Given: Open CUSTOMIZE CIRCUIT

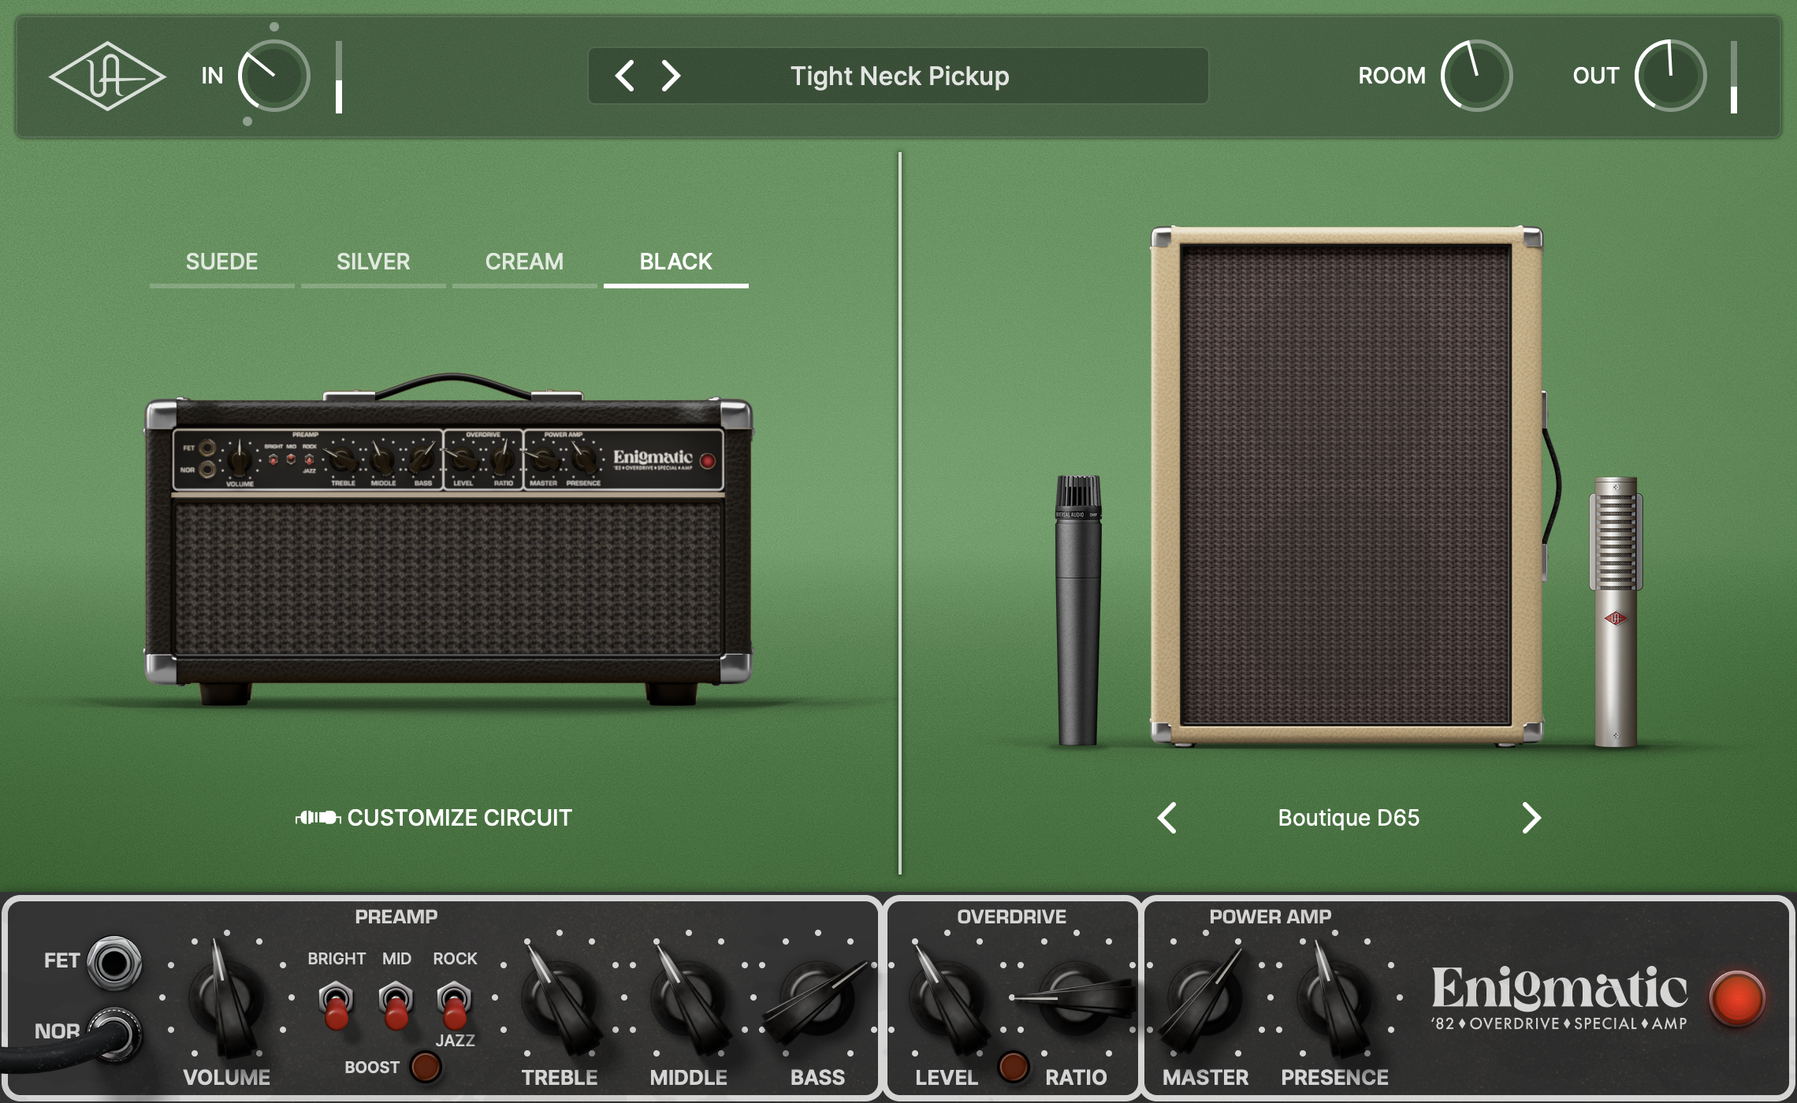Looking at the screenshot, I should (433, 818).
